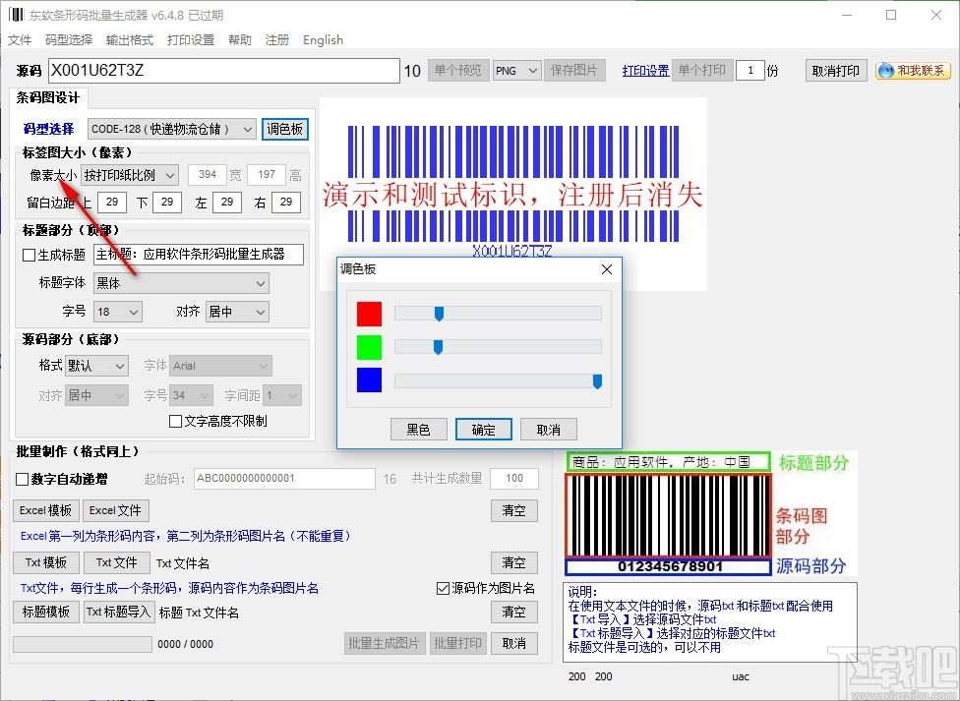Click the 批量生成图片 batch generate button
Image resolution: width=960 pixels, height=701 pixels.
click(384, 643)
